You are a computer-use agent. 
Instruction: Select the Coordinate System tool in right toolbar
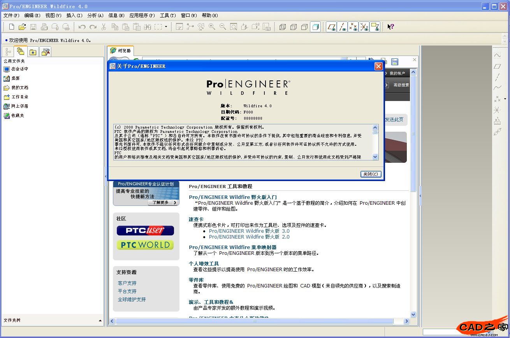coord(497,110)
